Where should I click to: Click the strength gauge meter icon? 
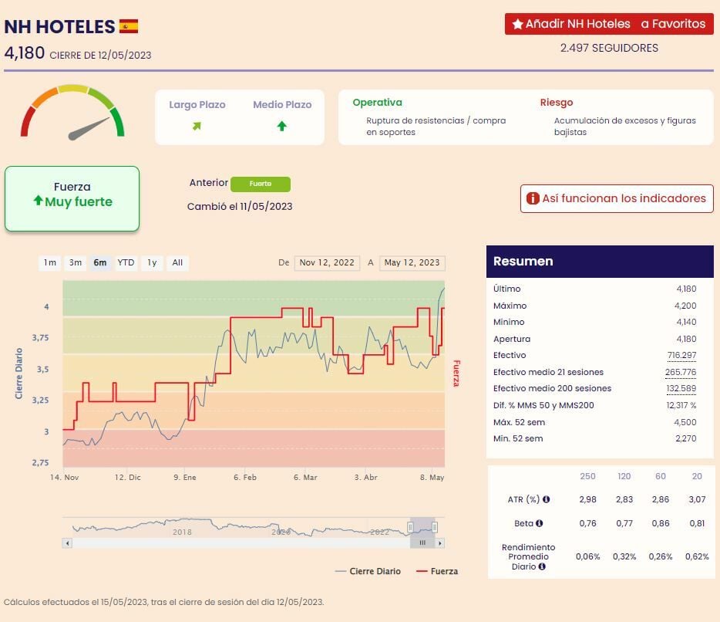click(72, 113)
